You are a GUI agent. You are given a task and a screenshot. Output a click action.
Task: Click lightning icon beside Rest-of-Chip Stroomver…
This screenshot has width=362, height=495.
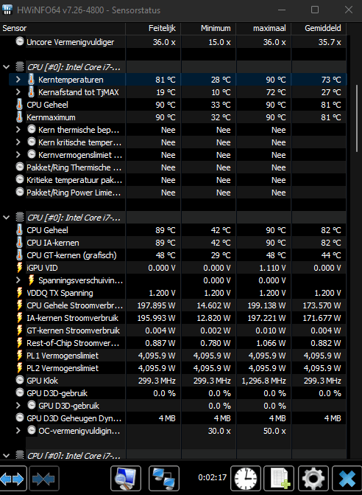pyautogui.click(x=20, y=343)
